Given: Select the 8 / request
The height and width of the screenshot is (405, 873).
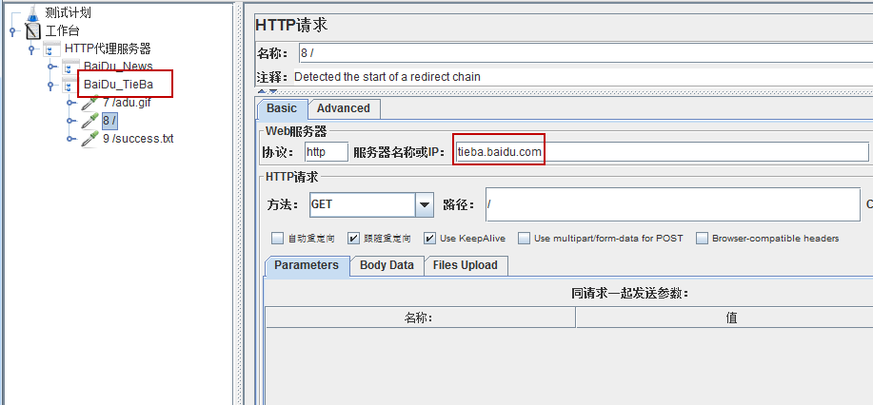Looking at the screenshot, I should [109, 121].
